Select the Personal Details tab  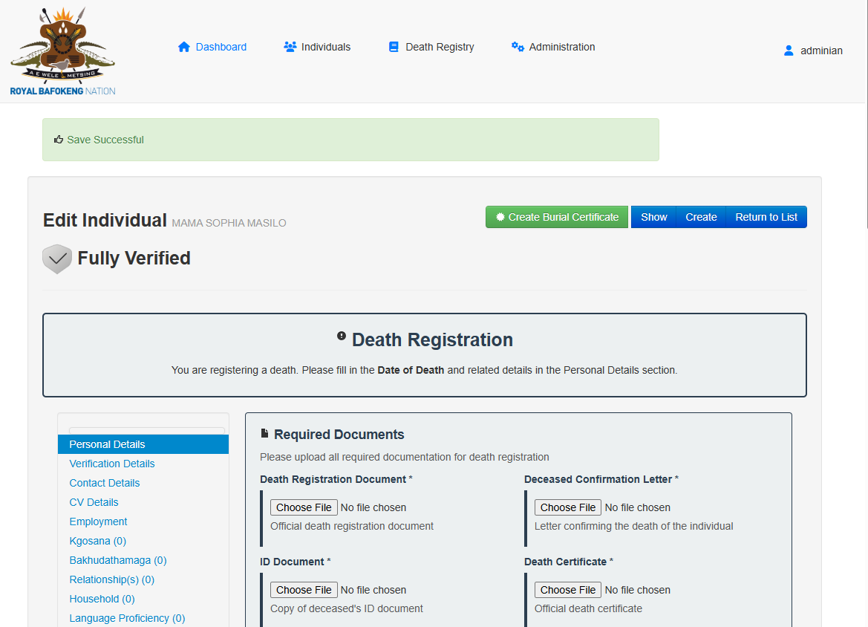click(107, 444)
